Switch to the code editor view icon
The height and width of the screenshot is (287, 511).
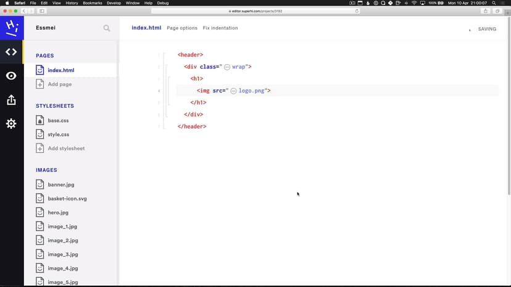11,52
